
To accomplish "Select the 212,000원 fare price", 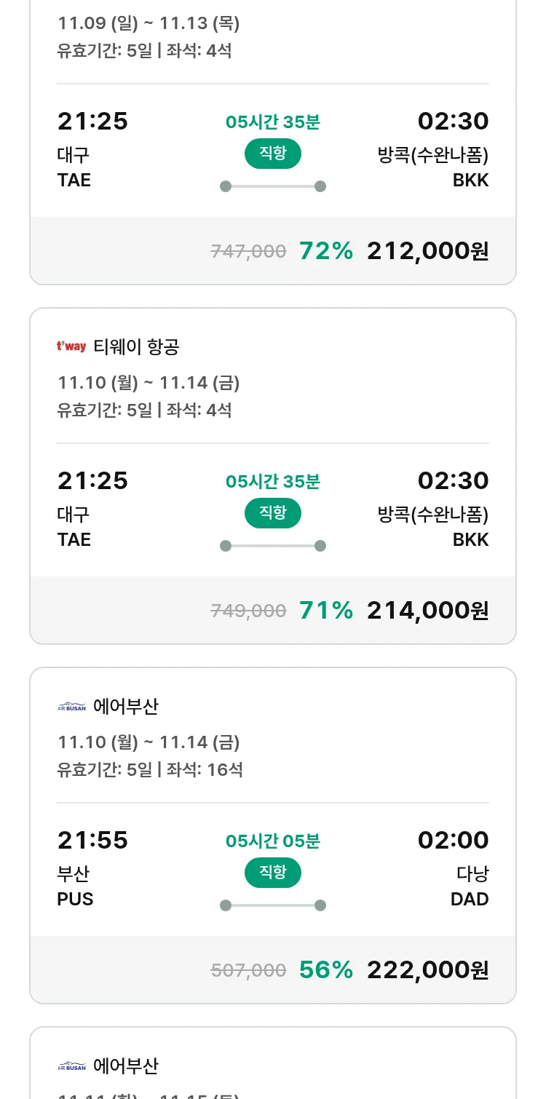I will click(x=427, y=251).
